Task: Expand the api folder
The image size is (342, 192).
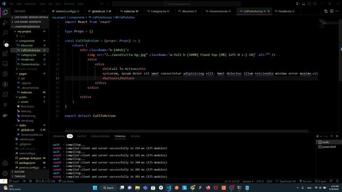Action: [30, 78]
